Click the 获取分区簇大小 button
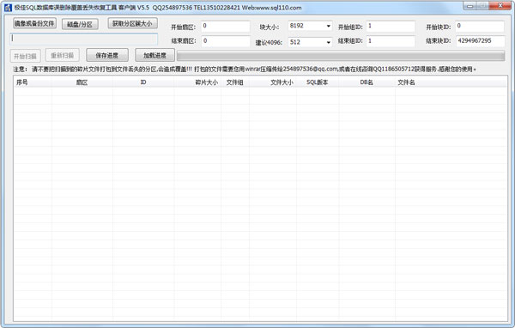515x328 pixels. coord(132,23)
